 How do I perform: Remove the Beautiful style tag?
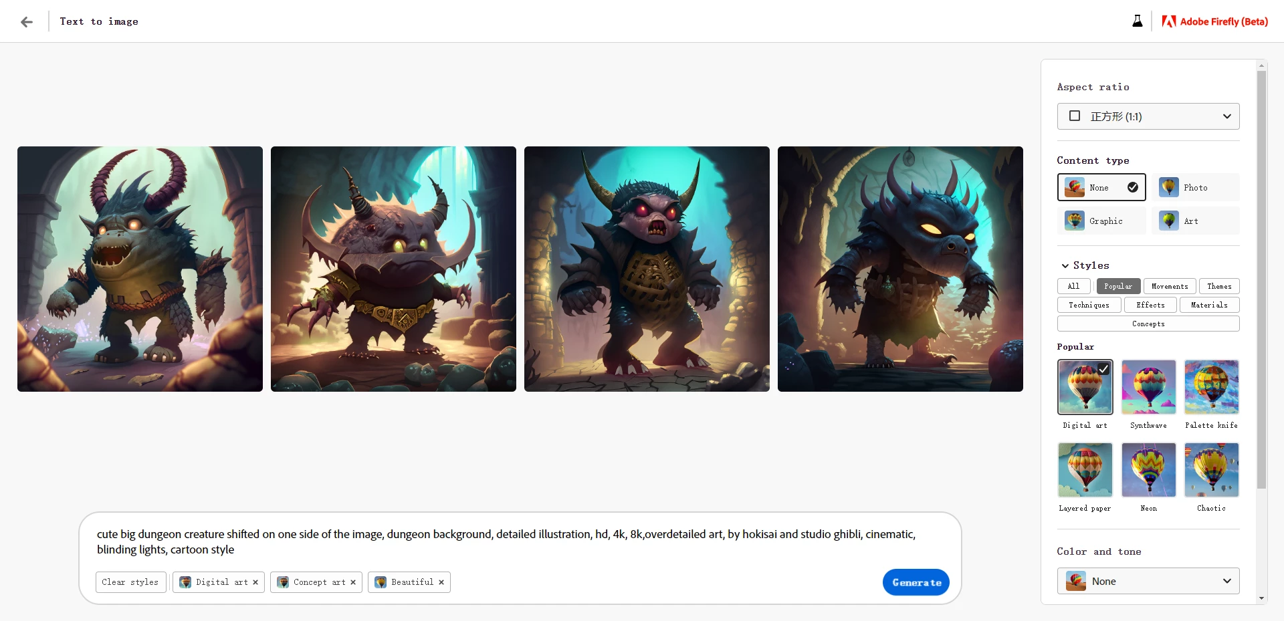441,582
